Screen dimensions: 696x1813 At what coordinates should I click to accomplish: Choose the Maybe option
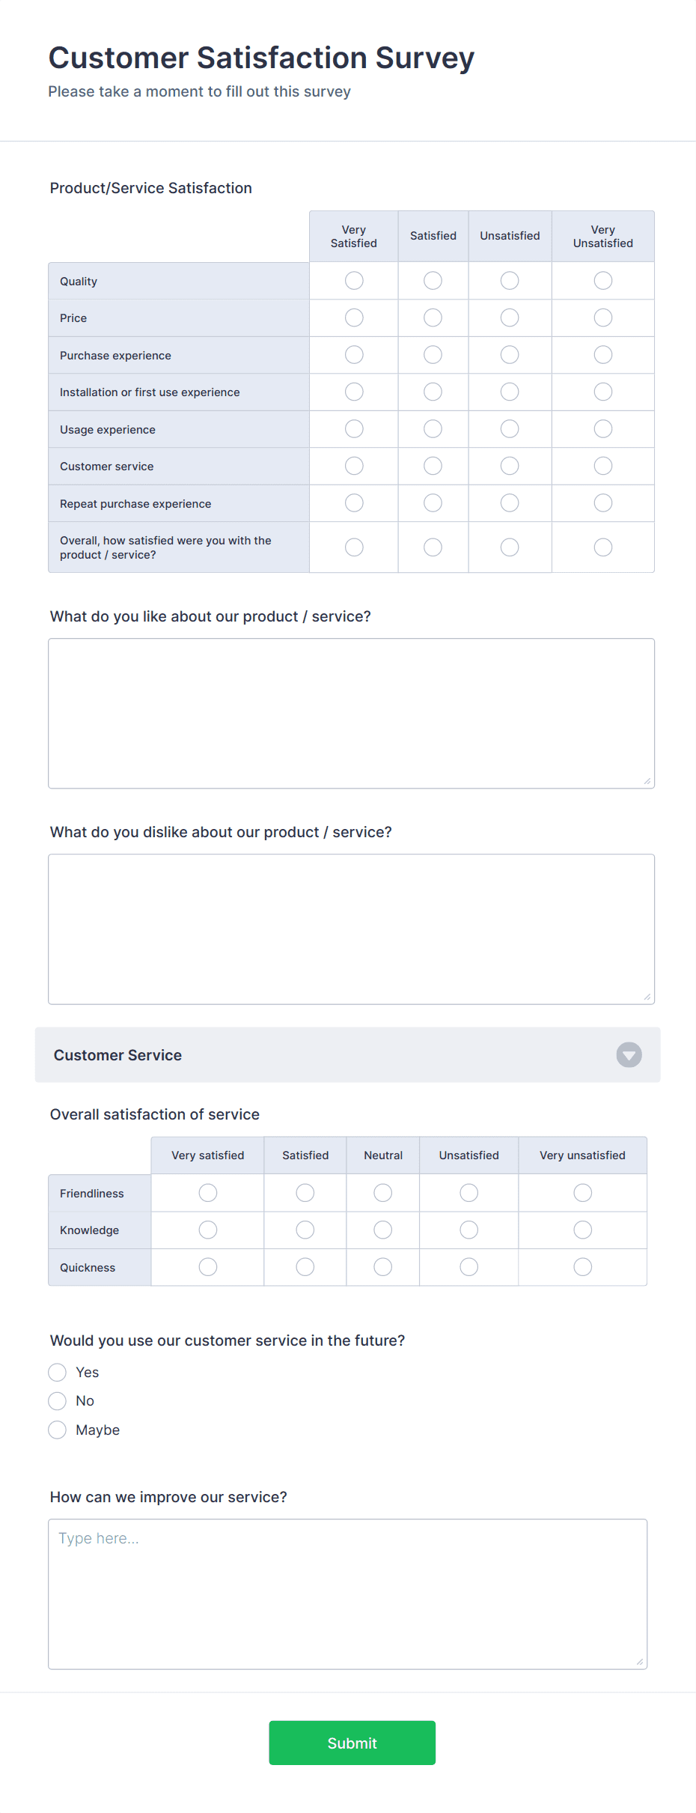coord(58,1429)
